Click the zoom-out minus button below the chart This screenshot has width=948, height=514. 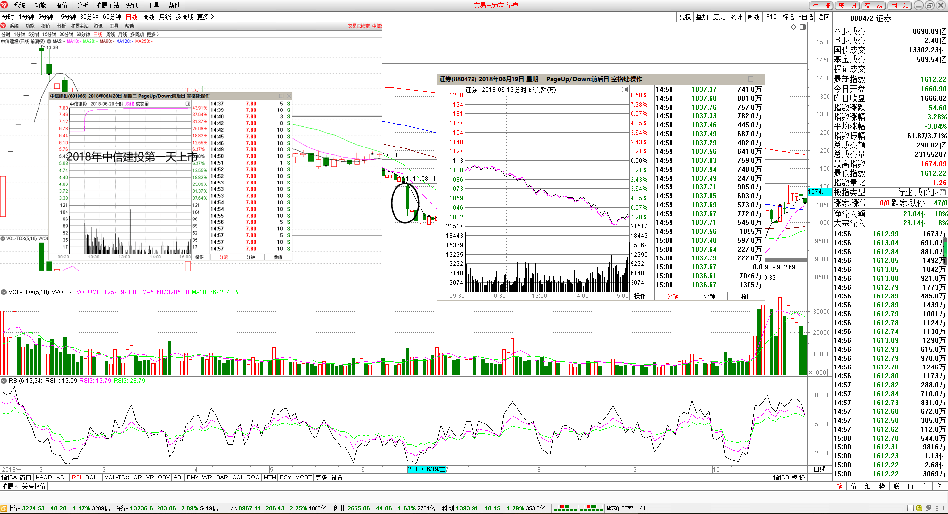tap(826, 477)
